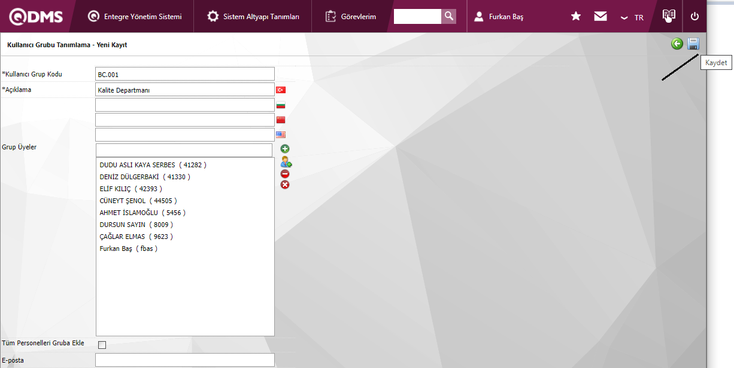Screen dimensions: 734x368
Task: Remove member with red minus icon
Action: coord(285,174)
